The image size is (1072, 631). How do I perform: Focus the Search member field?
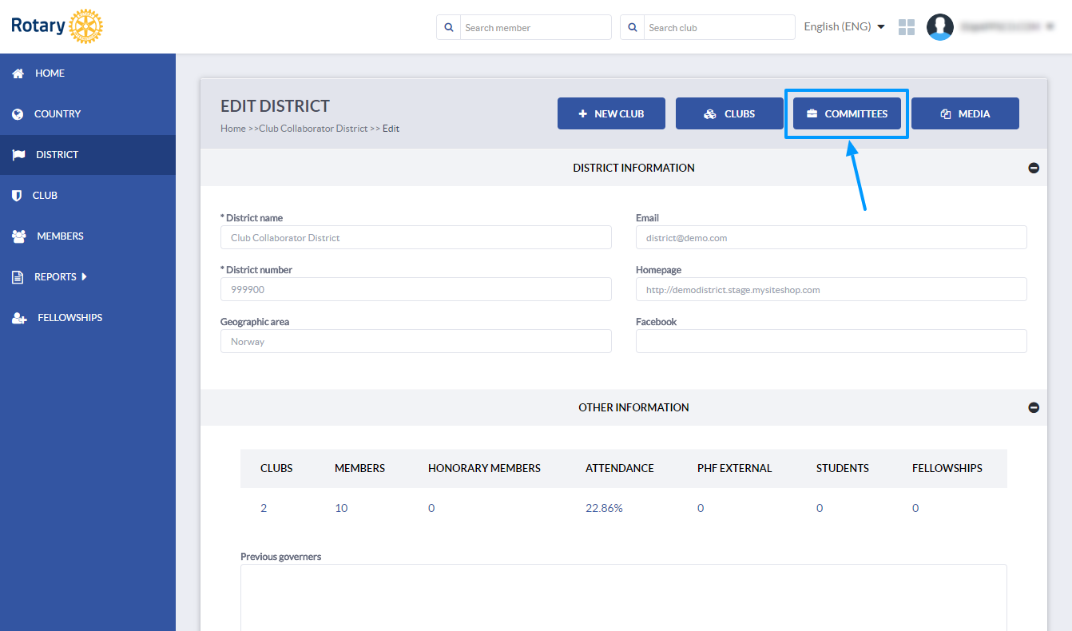535,27
